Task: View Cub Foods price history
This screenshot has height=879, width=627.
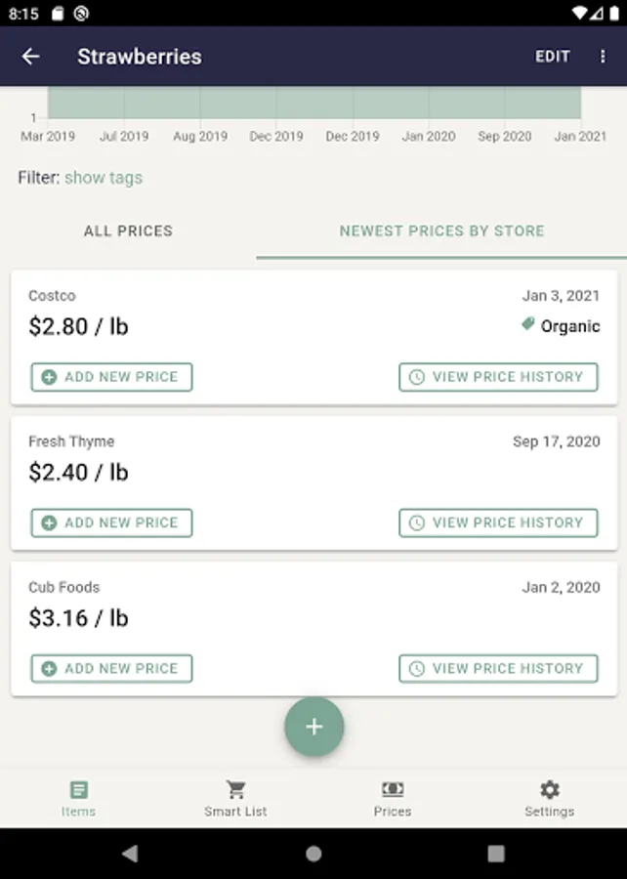Action: pyautogui.click(x=498, y=668)
